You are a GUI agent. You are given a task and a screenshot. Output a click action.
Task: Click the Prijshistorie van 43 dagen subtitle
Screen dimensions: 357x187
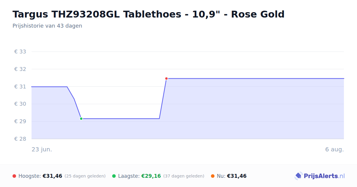[47, 26]
